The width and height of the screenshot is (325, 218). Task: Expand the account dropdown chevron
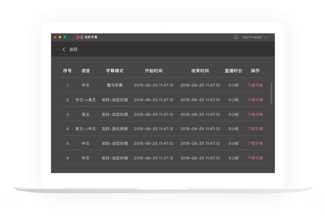(x=266, y=37)
